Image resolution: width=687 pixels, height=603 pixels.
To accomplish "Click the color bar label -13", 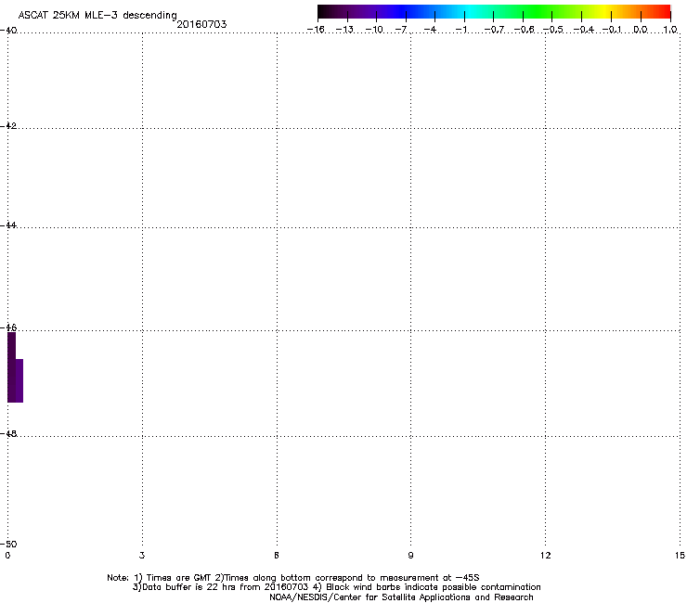I will point(344,30).
